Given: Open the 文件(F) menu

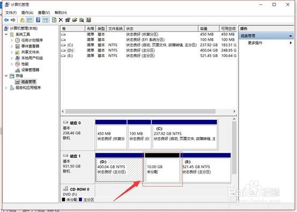Looking at the screenshot, I should tap(11, 13).
